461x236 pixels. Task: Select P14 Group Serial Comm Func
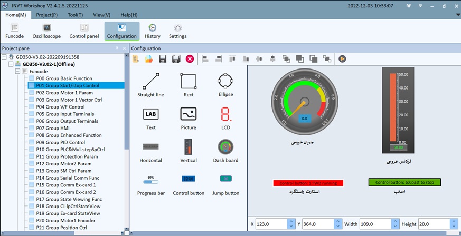tap(68, 178)
